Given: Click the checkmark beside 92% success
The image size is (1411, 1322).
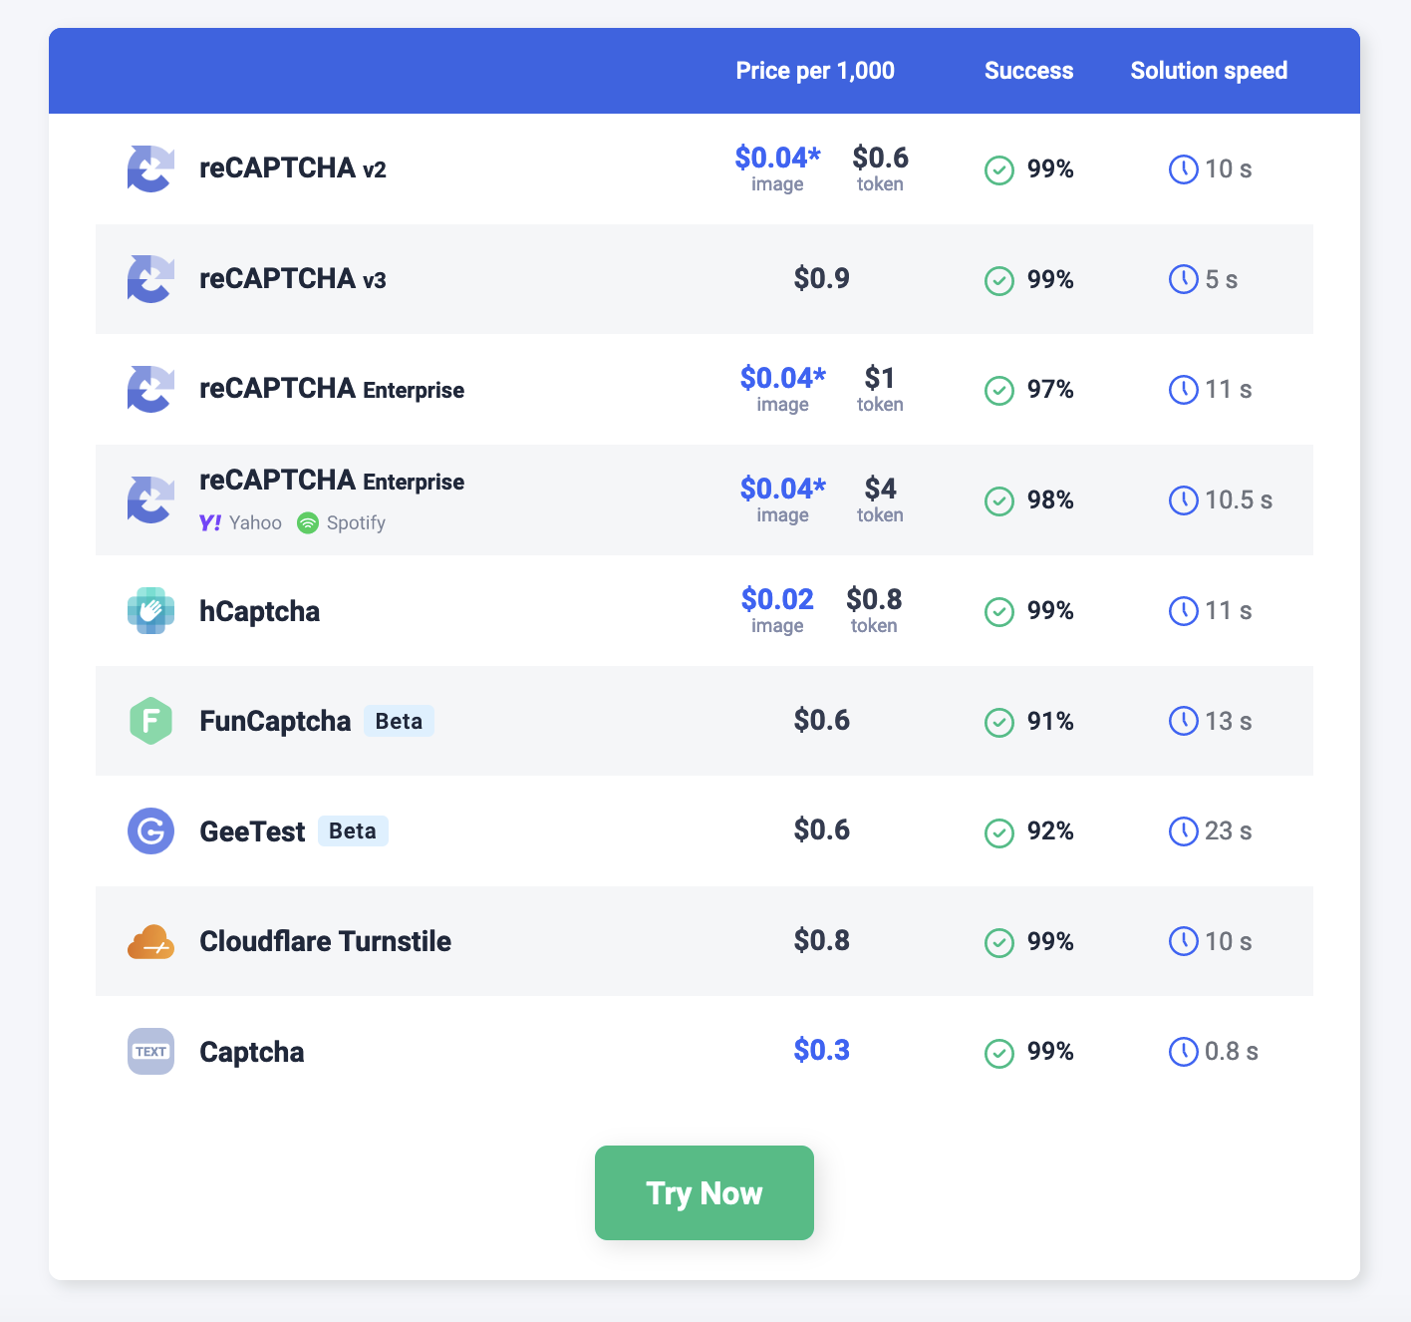Looking at the screenshot, I should click(999, 832).
